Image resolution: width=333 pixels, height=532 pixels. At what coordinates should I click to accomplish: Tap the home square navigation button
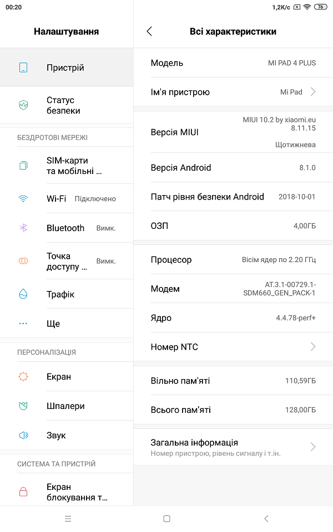pos(167,519)
